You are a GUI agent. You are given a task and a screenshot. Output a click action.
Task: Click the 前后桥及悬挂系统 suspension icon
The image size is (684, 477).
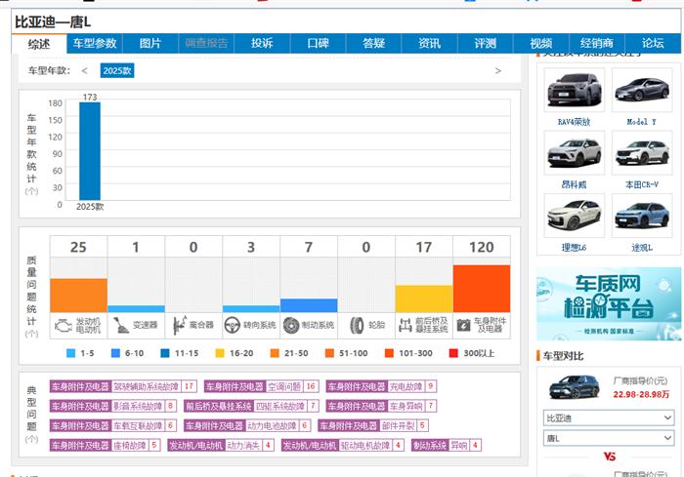pyautogui.click(x=405, y=325)
